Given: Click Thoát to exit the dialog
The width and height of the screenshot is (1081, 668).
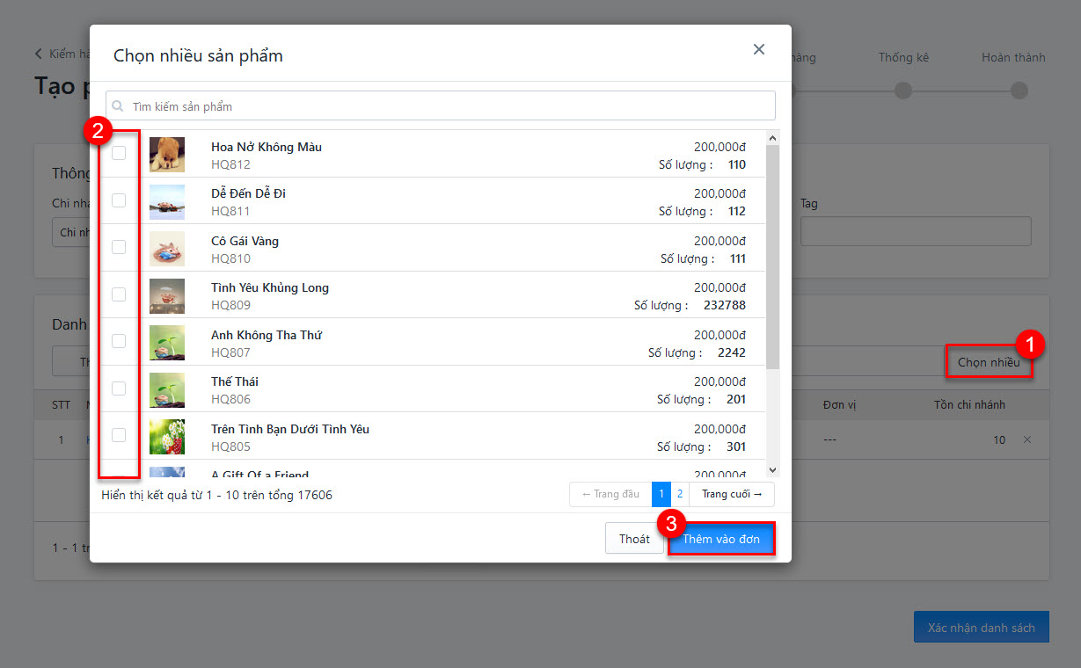Looking at the screenshot, I should click(634, 539).
